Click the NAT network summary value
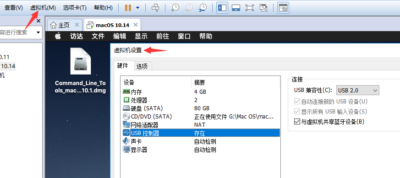This screenshot has height=178, width=400. tap(200, 125)
